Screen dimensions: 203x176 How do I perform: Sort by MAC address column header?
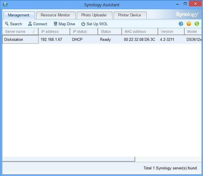point(140,31)
